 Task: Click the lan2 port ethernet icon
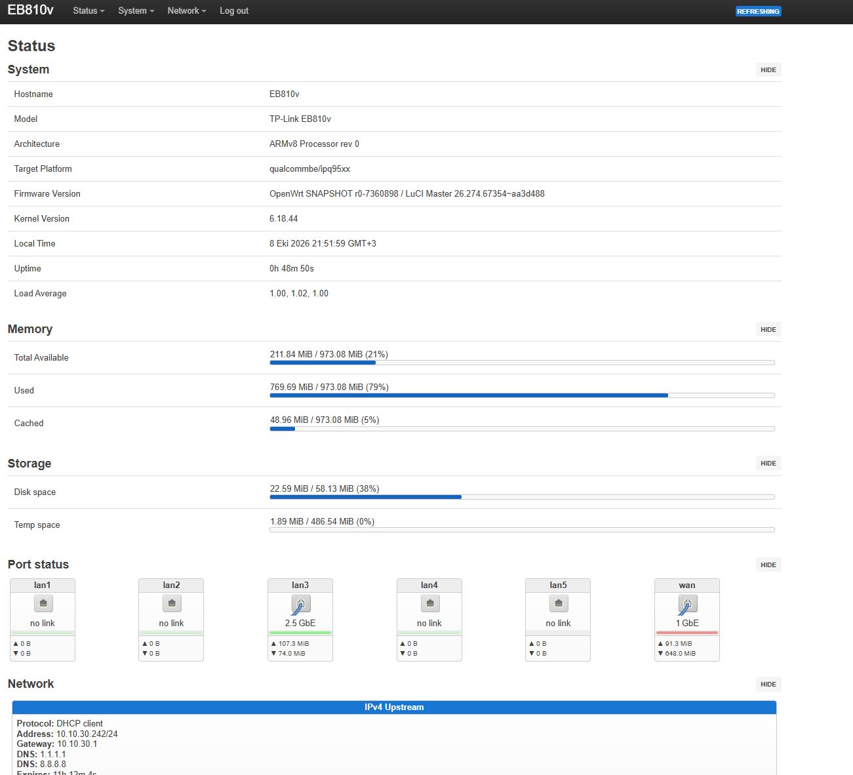point(172,603)
